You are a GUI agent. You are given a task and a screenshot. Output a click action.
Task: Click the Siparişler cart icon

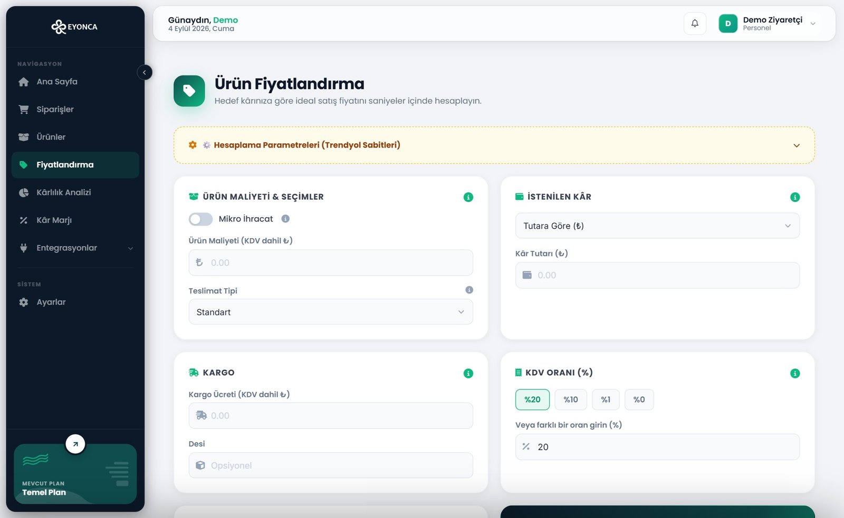coord(23,109)
